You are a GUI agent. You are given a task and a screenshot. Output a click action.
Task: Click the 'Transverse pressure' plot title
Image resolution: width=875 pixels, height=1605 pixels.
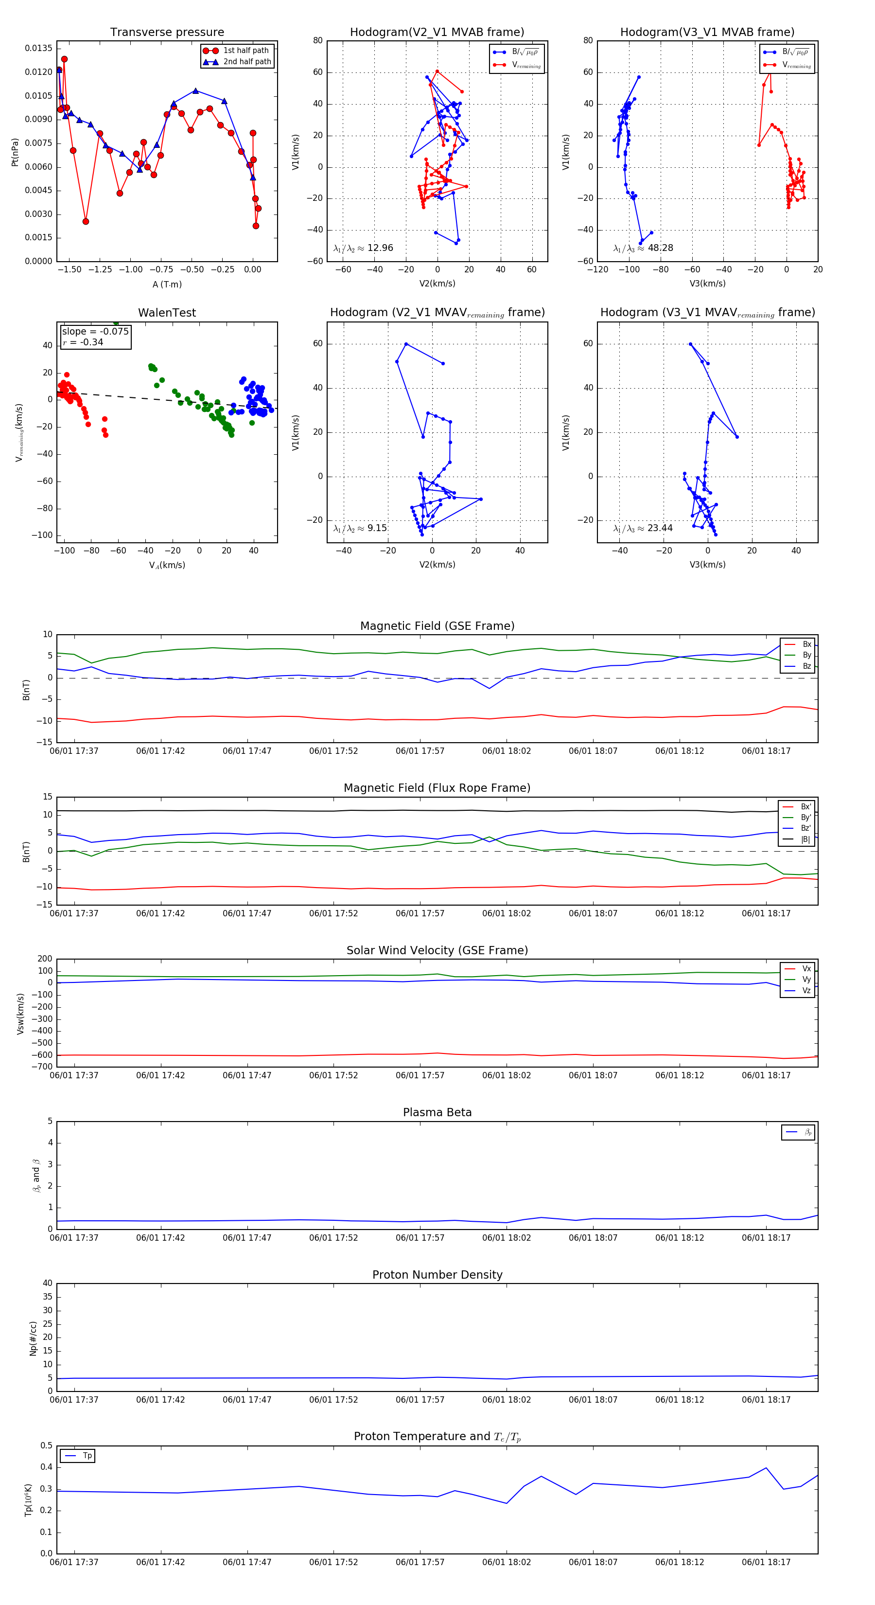click(167, 33)
